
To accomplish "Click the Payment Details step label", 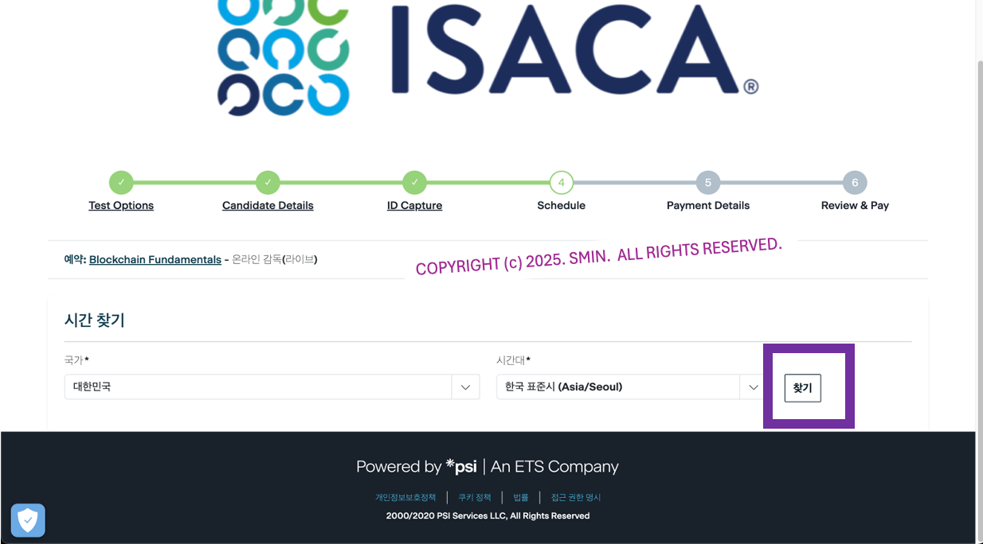I will coord(708,205).
